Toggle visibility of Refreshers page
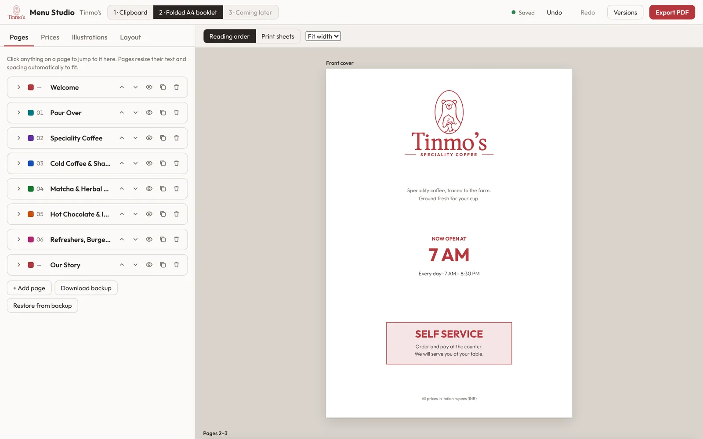This screenshot has height=439, width=703. pos(149,240)
